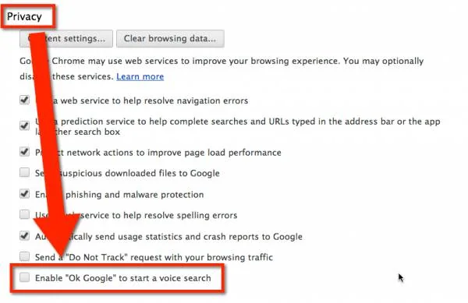Viewport: 468px width, 303px height.
Task: Enable the Ok Google voice search checkbox
Action: coord(24,277)
